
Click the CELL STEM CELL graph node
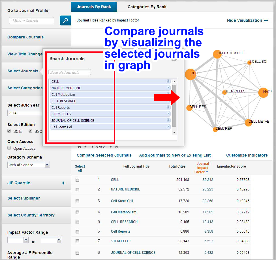pos(217,54)
